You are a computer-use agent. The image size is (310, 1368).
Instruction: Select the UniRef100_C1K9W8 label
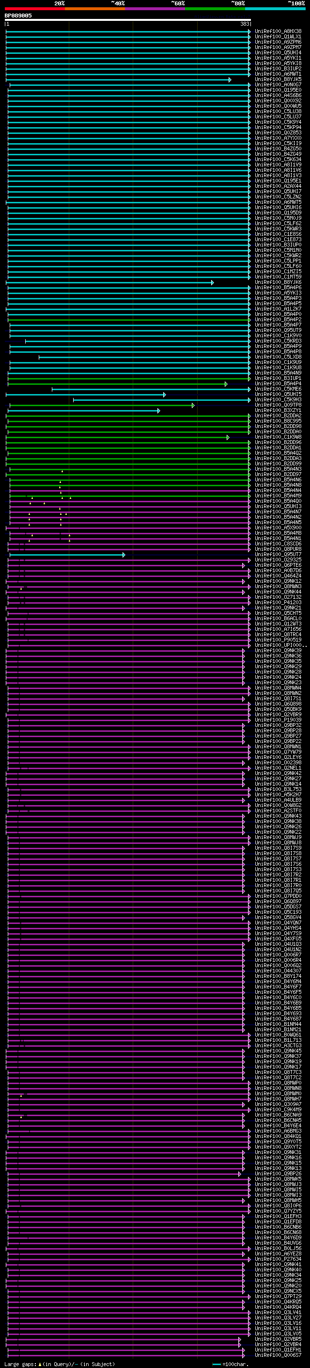tap(278, 437)
